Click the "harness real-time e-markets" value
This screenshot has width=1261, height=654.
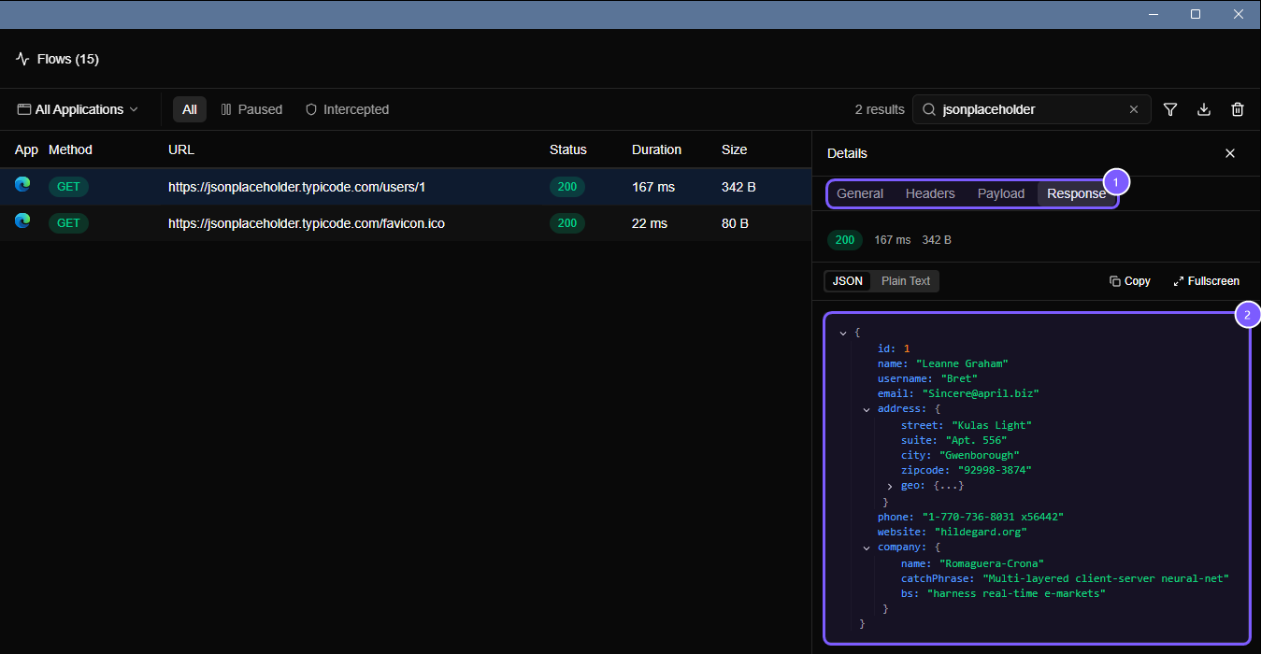pos(1016,593)
